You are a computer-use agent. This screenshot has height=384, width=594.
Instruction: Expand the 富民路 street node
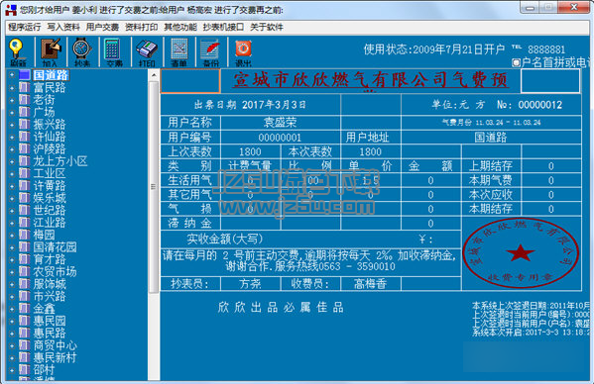[x=12, y=88]
